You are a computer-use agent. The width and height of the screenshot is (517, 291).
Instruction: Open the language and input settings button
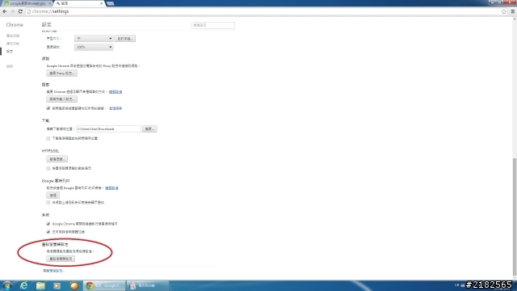pyautogui.click(x=61, y=99)
